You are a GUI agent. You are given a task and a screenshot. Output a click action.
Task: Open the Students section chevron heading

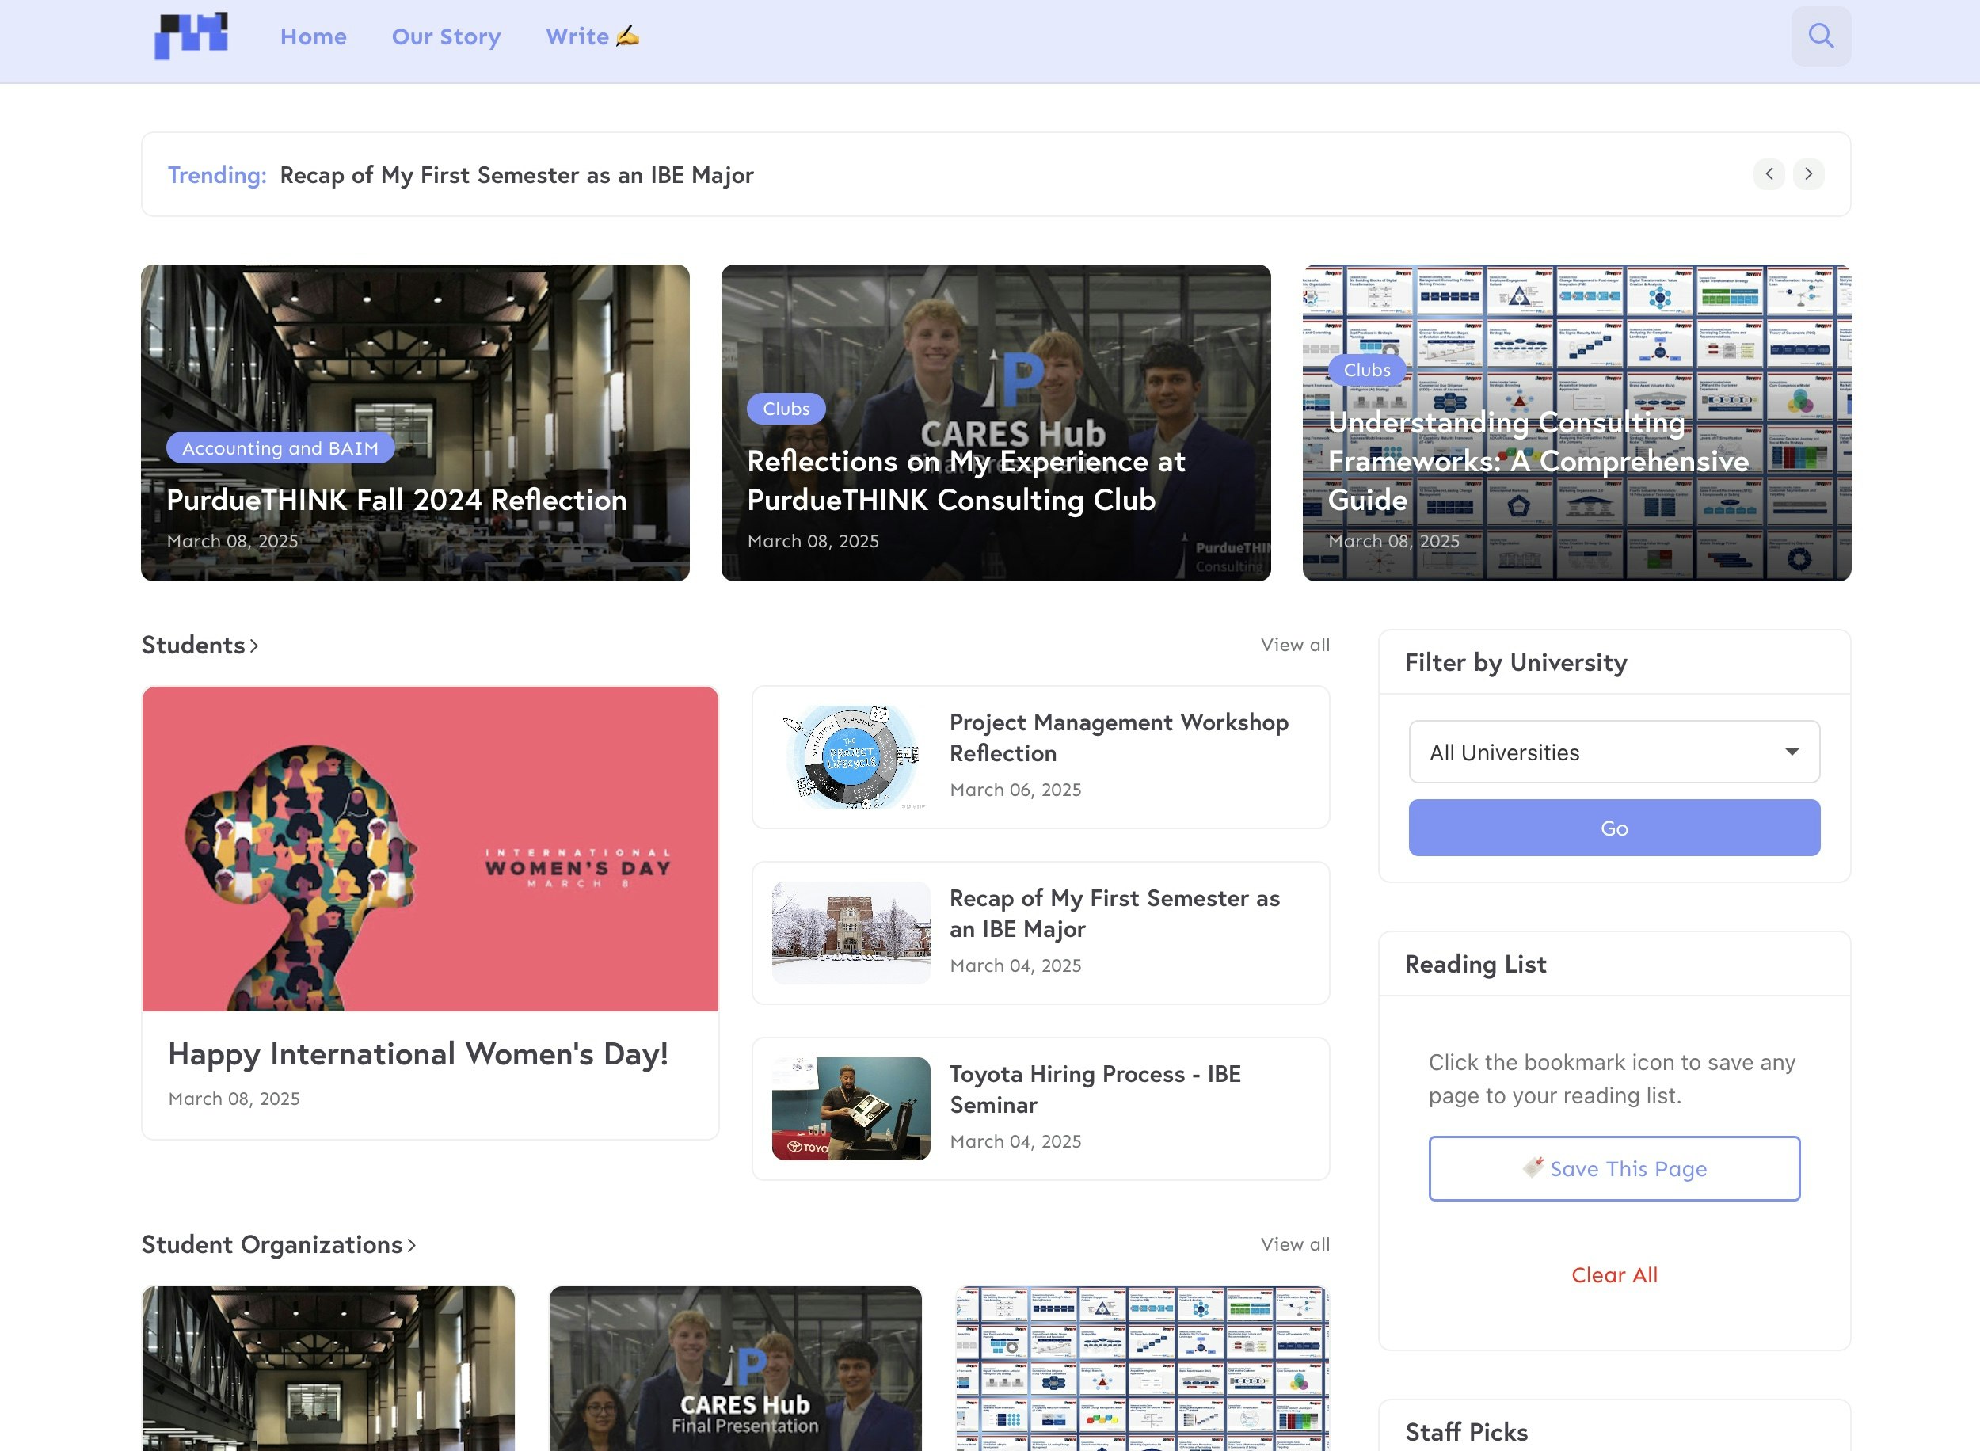point(200,645)
